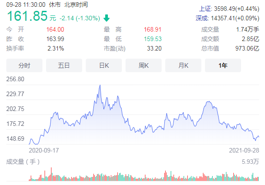Click the 175.72 price axis label
This screenshot has width=265, height=185.
coord(15,124)
